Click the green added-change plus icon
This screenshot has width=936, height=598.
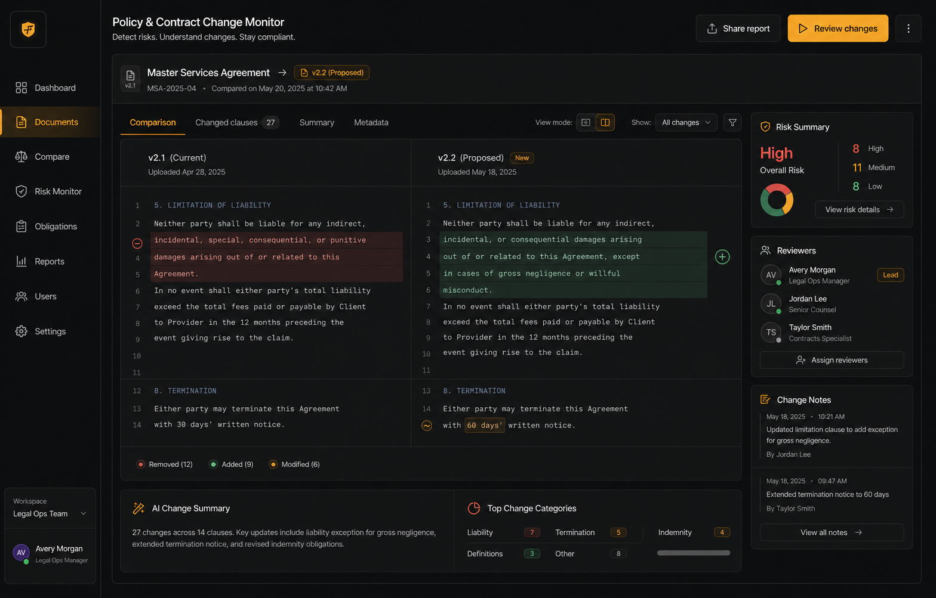(722, 257)
